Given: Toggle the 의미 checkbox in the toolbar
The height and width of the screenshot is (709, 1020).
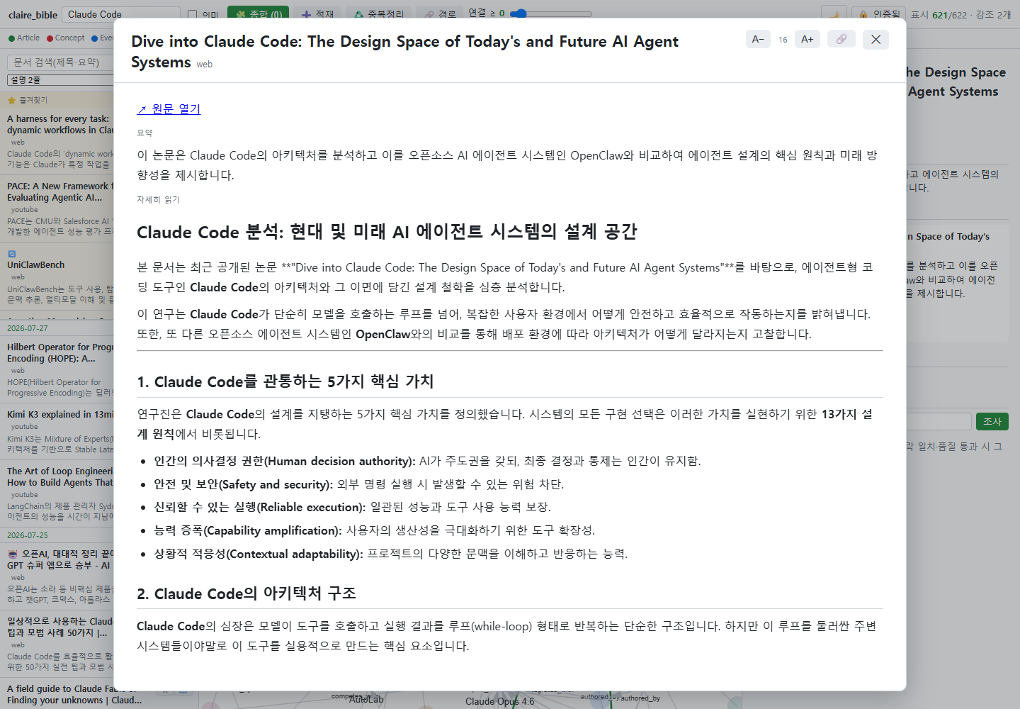Looking at the screenshot, I should [193, 14].
